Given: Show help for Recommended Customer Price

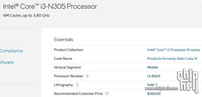Looking at the screenshot, I should 107,93.
